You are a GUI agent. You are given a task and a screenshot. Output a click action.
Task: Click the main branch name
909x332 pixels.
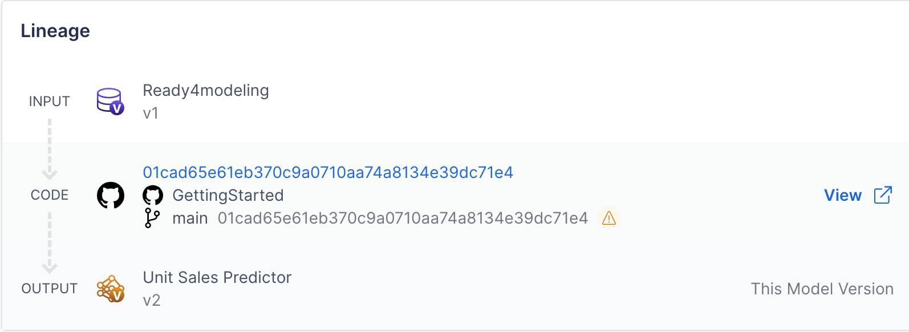pyautogui.click(x=190, y=218)
